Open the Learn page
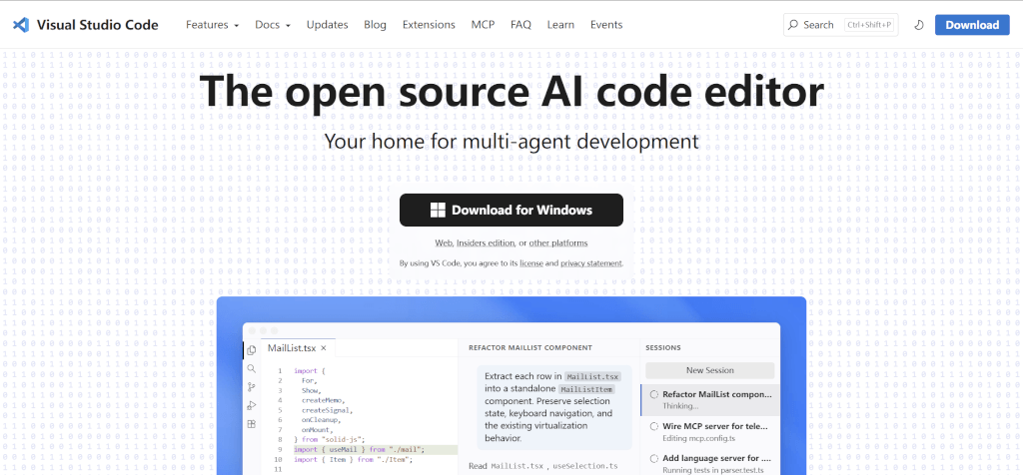 click(x=560, y=25)
